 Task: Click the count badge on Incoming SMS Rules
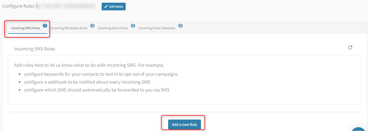45,26
